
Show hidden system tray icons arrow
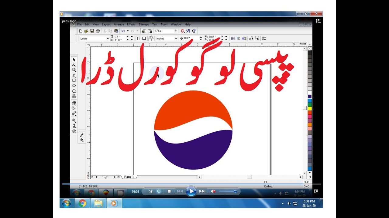[x=283, y=203]
